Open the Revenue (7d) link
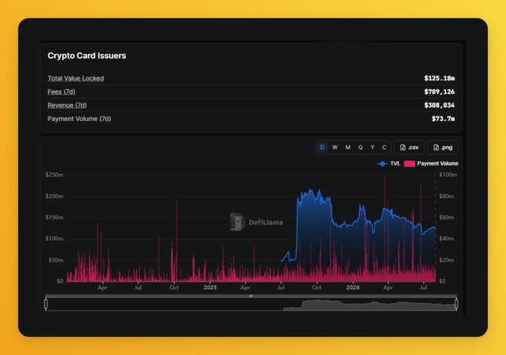This screenshot has height=355, width=506. point(67,105)
